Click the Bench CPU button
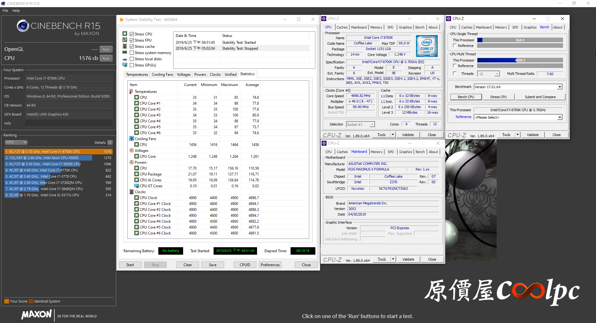Image resolution: width=596 pixels, height=323 pixels. 466,97
